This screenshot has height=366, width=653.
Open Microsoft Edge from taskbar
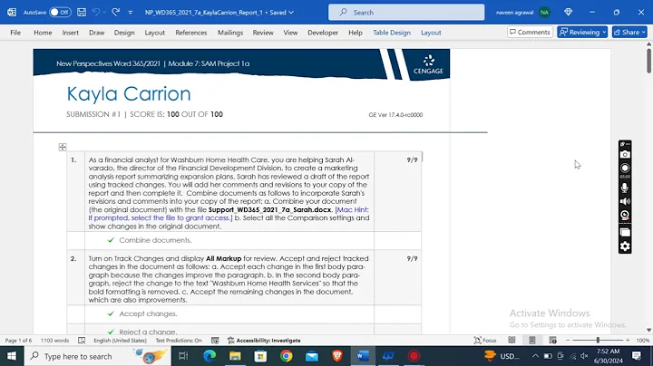click(210, 356)
